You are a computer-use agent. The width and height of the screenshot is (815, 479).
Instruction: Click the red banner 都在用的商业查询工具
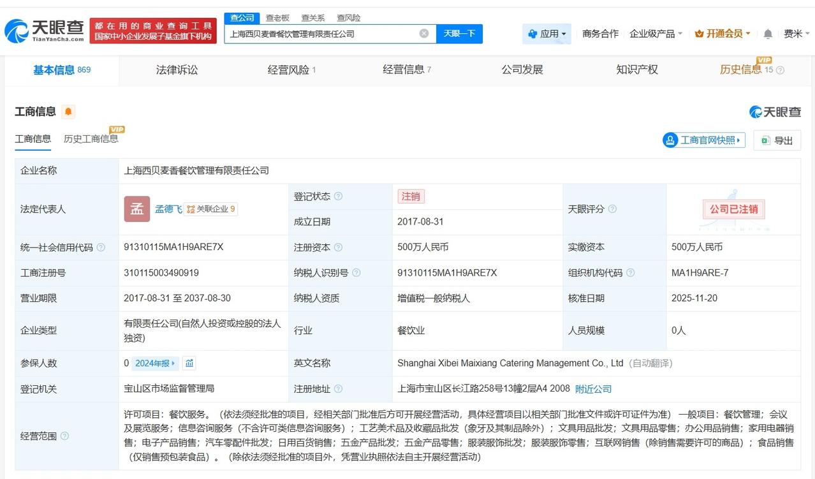[x=153, y=31]
